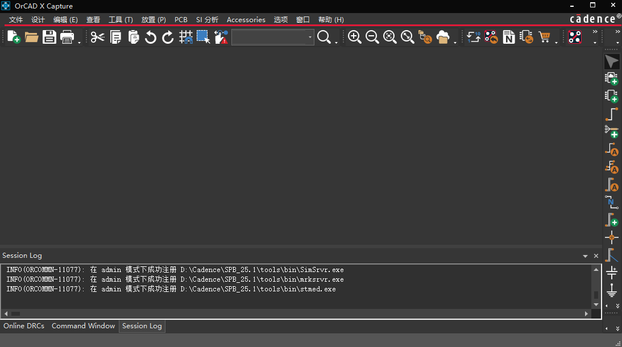Open the PCB menu
Viewport: 622px width, 347px height.
tap(181, 20)
